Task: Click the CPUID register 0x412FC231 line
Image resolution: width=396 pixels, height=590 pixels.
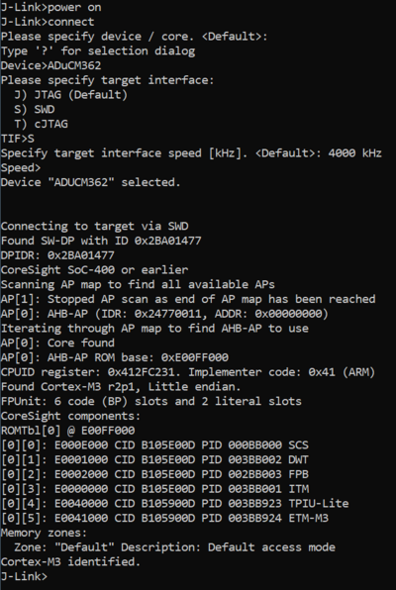Action: tap(188, 372)
